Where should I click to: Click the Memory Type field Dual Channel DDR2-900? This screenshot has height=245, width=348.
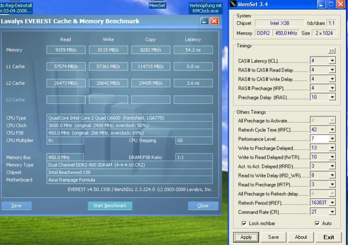tap(129, 165)
